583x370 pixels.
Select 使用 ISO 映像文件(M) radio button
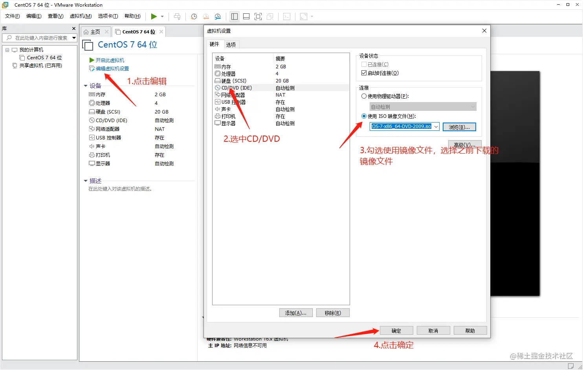[x=364, y=116]
